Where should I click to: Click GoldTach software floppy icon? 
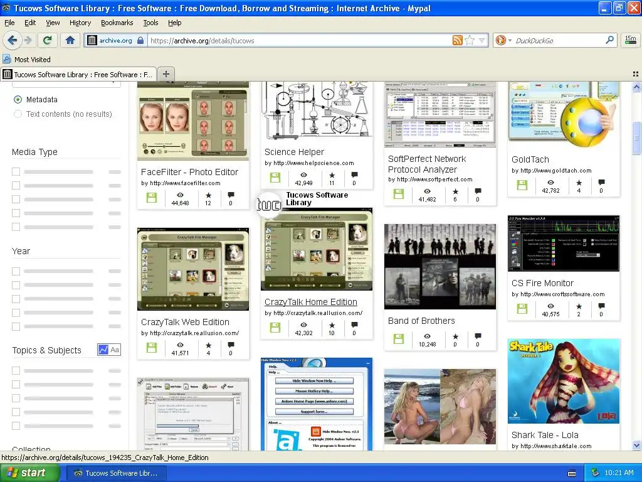pos(522,185)
